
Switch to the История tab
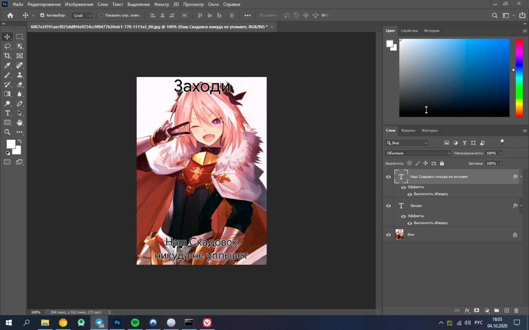tap(431, 31)
